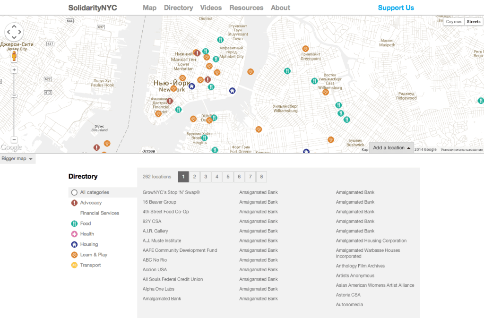Click the Transport category icon

[74, 265]
